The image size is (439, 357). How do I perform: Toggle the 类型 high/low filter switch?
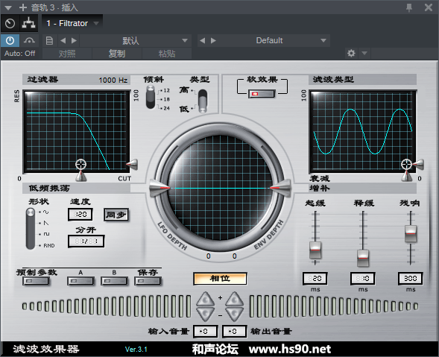click(203, 101)
